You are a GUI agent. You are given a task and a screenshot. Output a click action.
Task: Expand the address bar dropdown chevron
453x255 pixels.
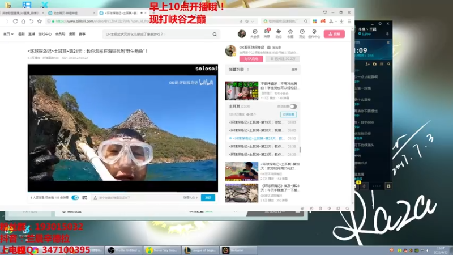[x=253, y=22]
